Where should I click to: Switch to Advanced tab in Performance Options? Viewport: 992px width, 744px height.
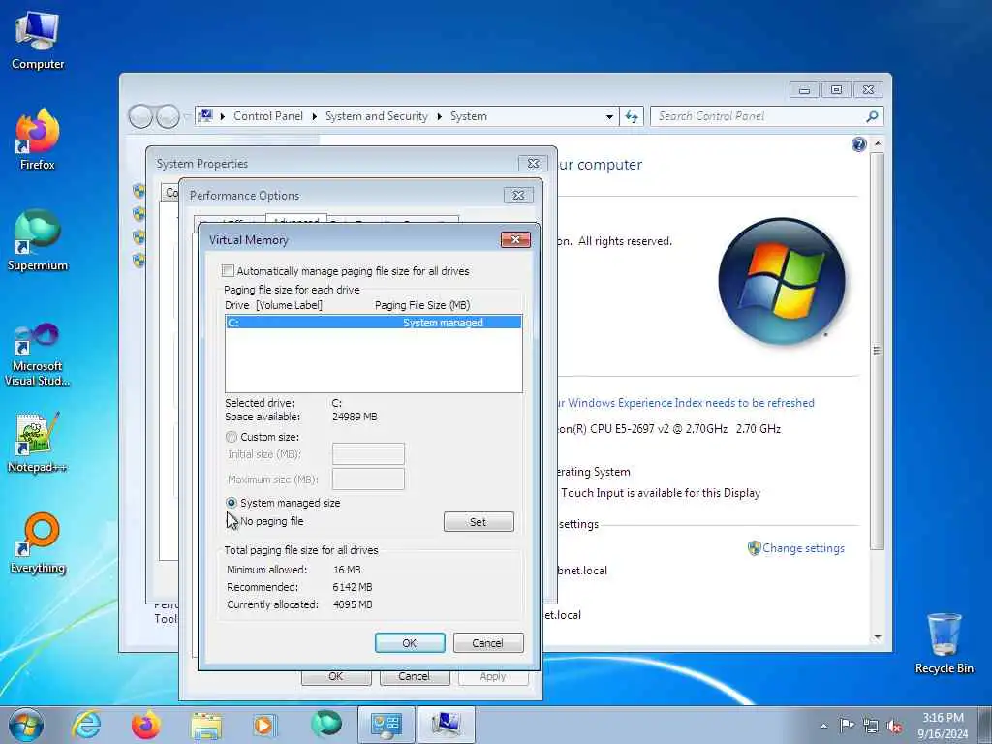(x=296, y=219)
